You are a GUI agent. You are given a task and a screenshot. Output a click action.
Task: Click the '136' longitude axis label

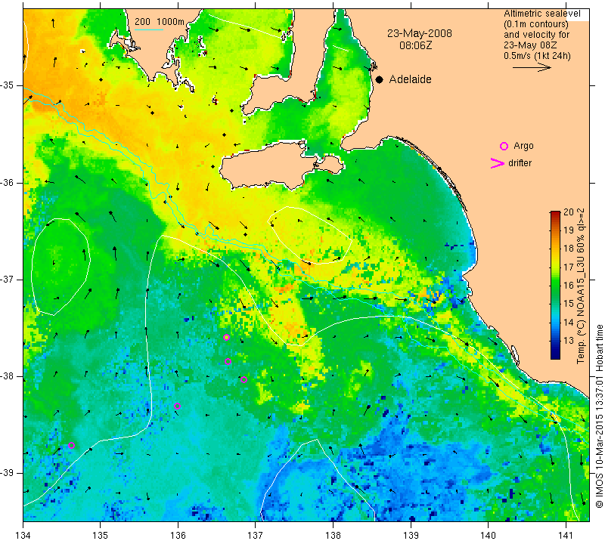coord(178,535)
